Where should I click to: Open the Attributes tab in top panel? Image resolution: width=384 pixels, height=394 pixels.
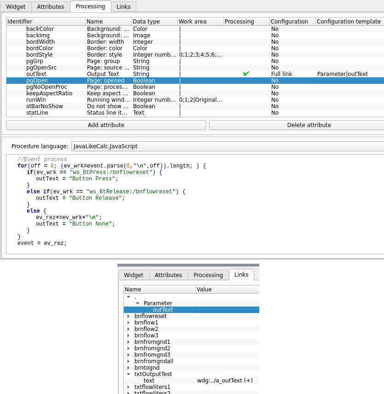tap(51, 6)
